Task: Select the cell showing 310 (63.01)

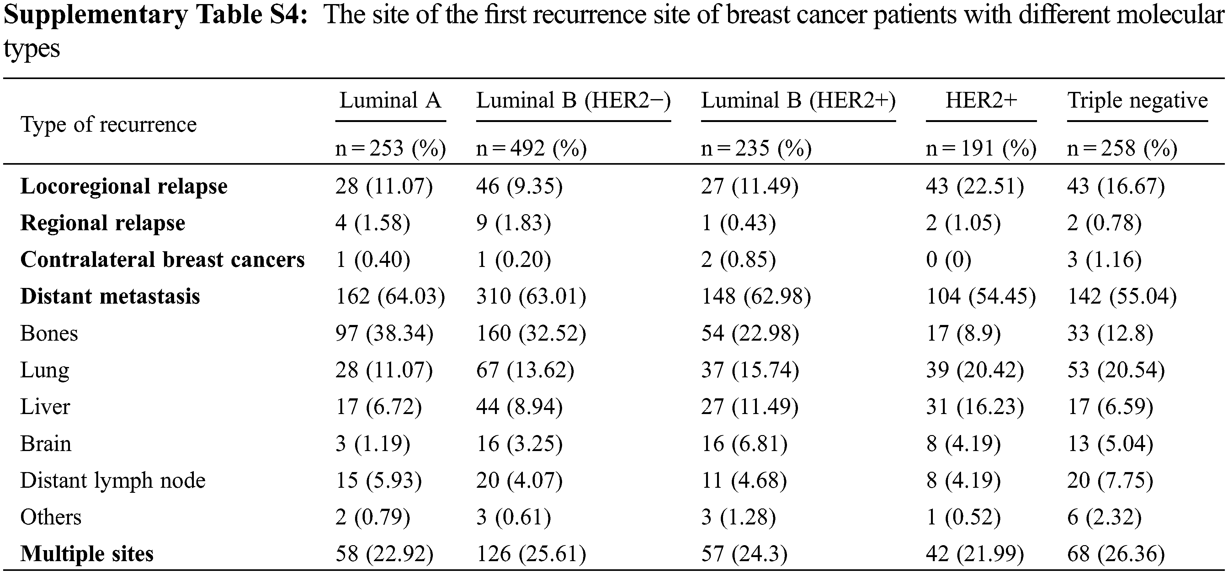Action: pos(531,296)
